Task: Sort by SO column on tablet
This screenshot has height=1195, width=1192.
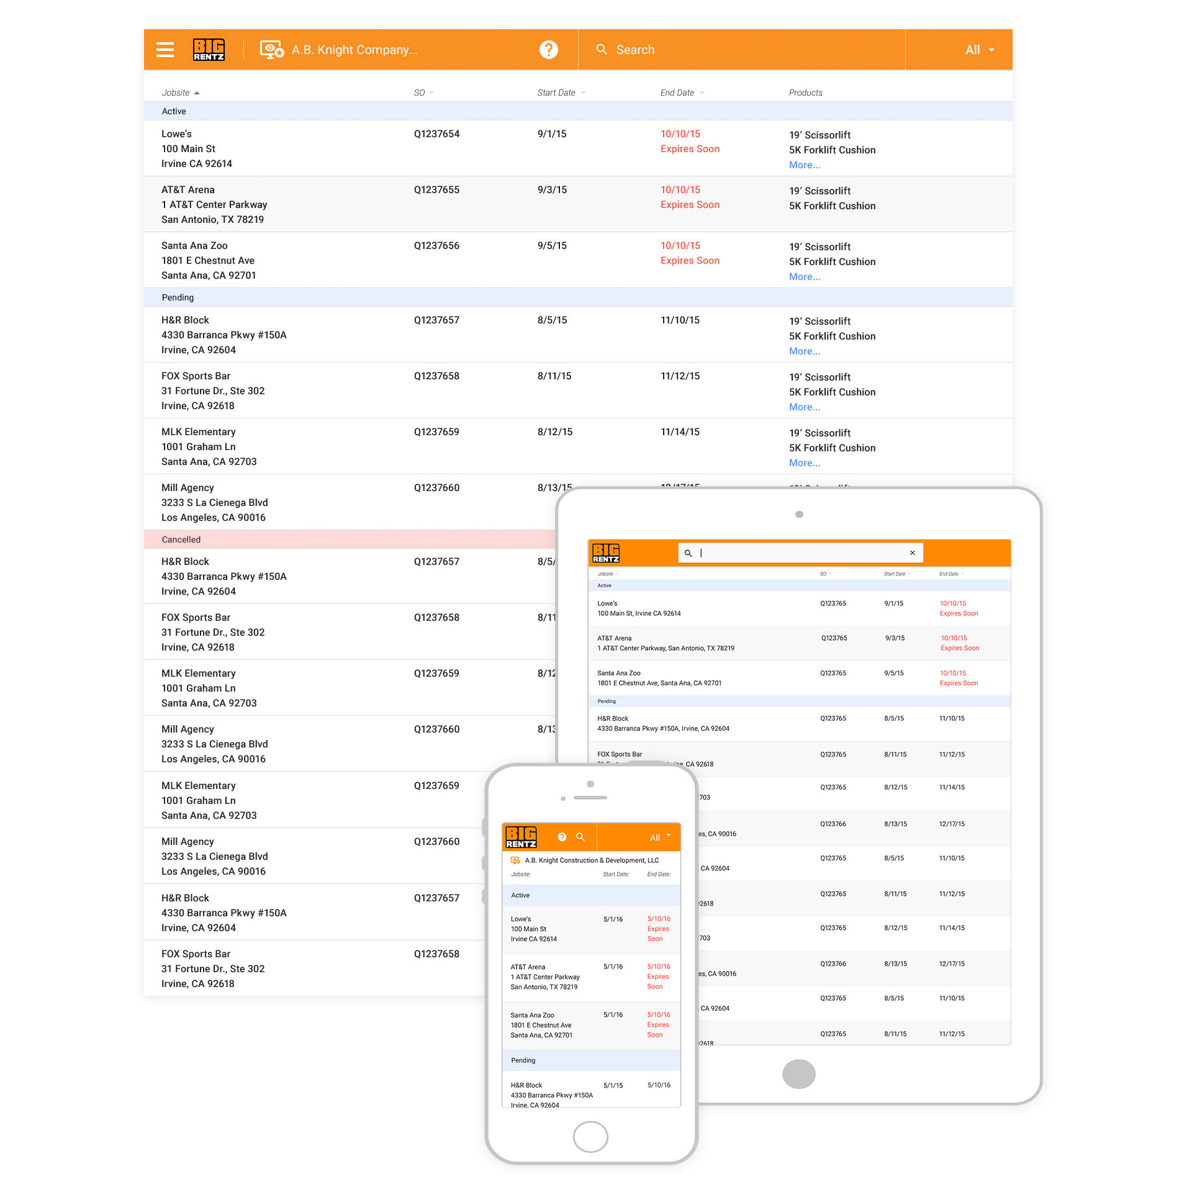Action: (825, 574)
